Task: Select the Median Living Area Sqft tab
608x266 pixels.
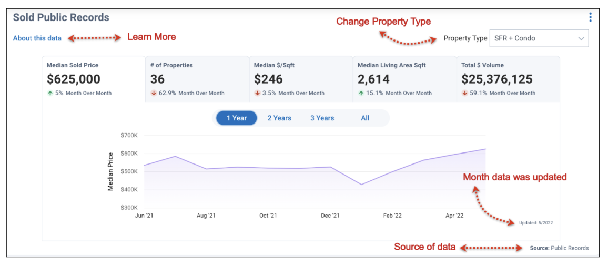Action: [405, 79]
